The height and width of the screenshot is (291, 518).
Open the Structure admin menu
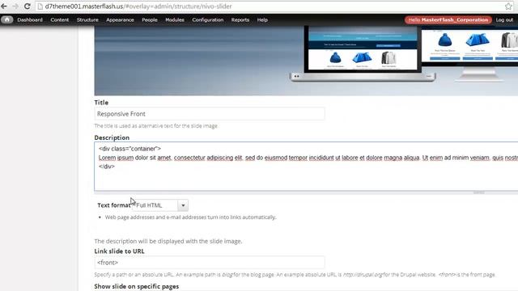click(x=87, y=19)
